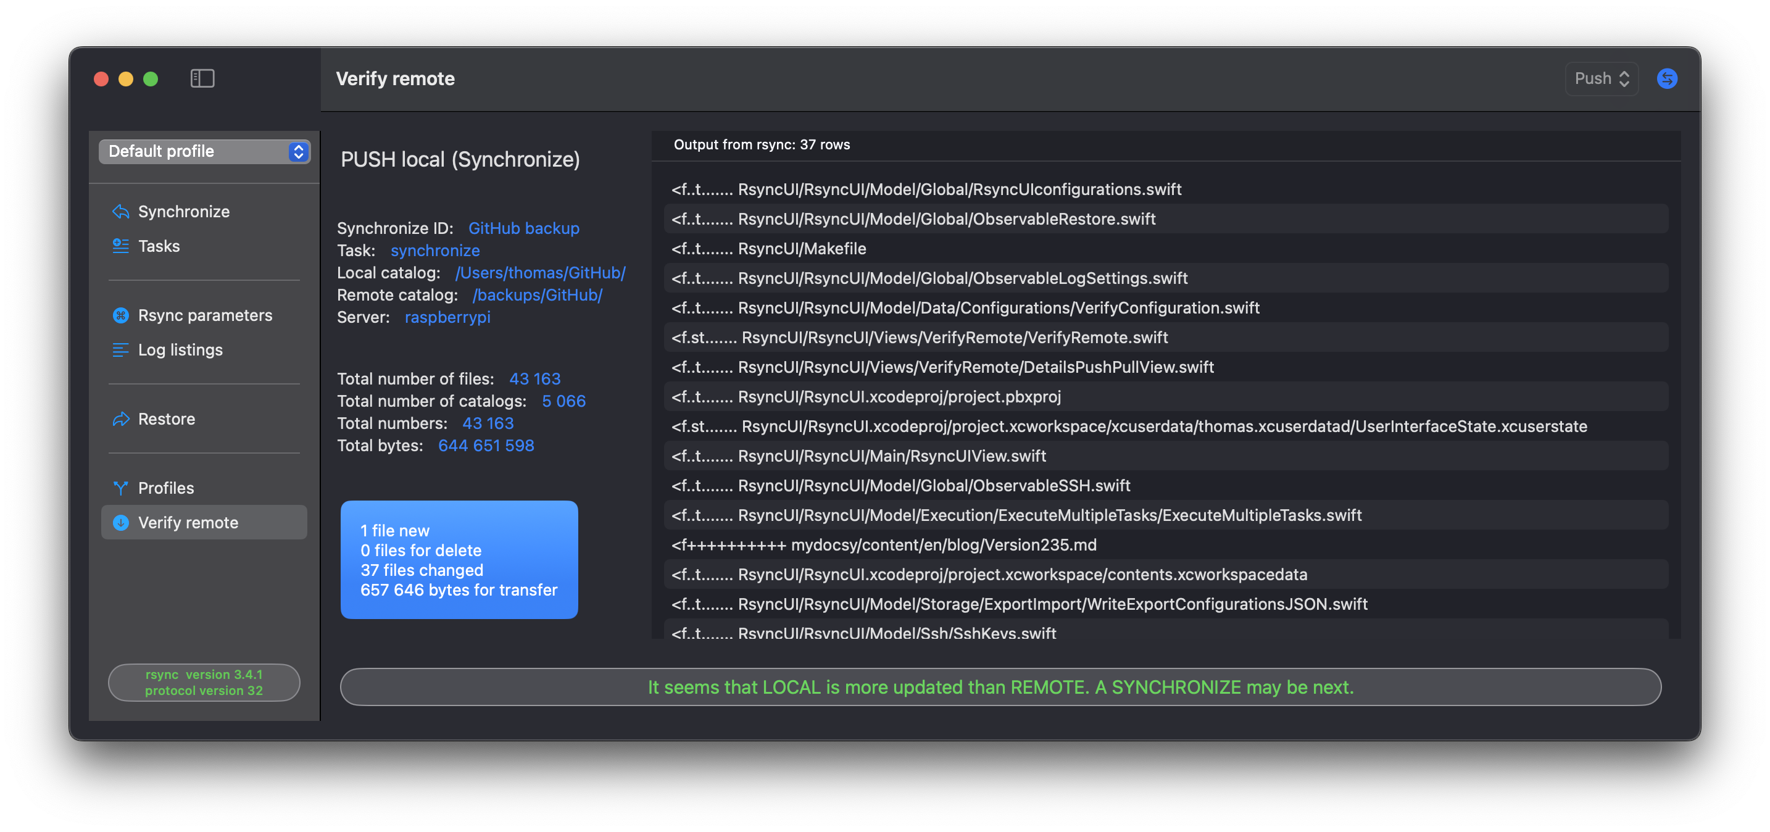Select the ObservableSSH.swift row

click(1166, 486)
